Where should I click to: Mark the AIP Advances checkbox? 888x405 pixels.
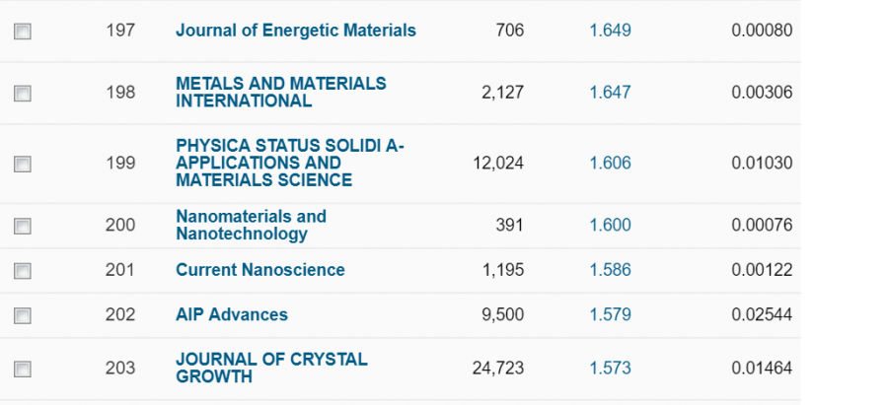pos(23,316)
